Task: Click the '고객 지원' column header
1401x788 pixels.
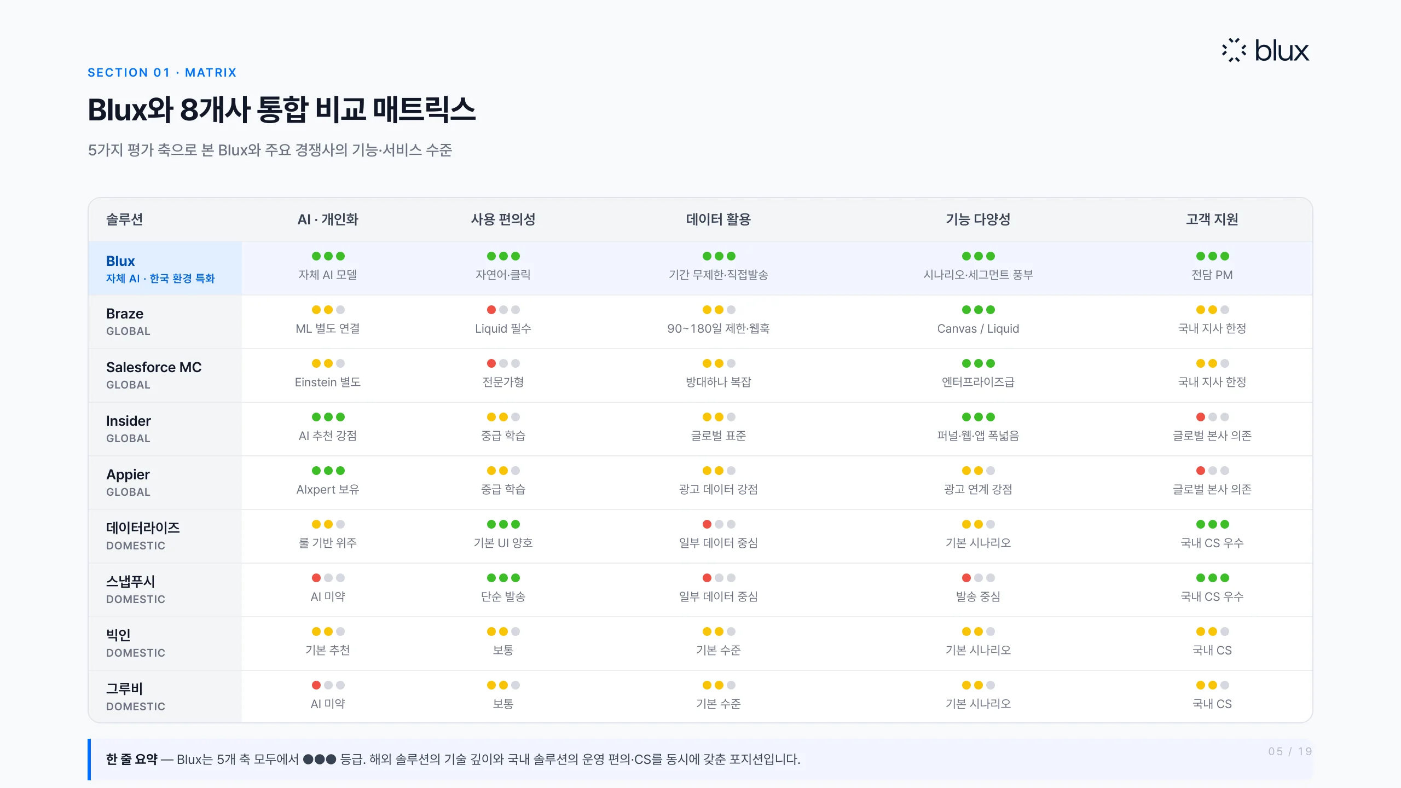Action: pyautogui.click(x=1212, y=219)
